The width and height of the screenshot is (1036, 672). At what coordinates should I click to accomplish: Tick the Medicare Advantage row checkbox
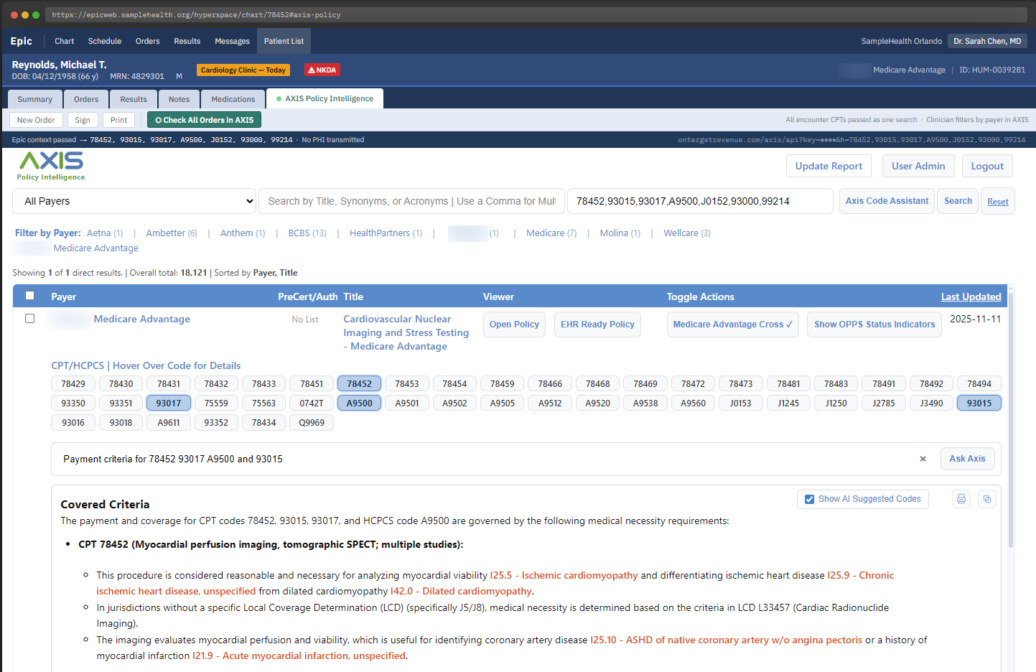pyautogui.click(x=29, y=319)
